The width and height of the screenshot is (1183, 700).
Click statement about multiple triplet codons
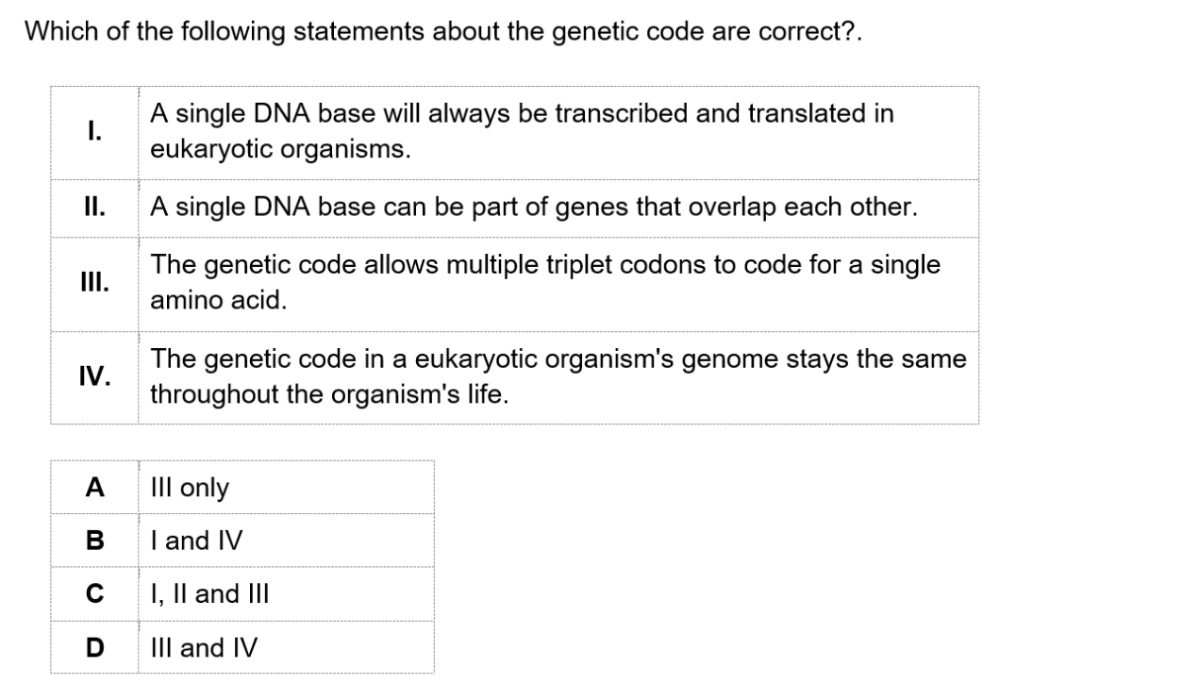point(545,283)
